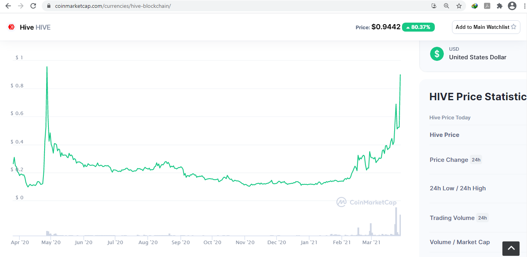Click the site padlock security icon

coord(49,6)
